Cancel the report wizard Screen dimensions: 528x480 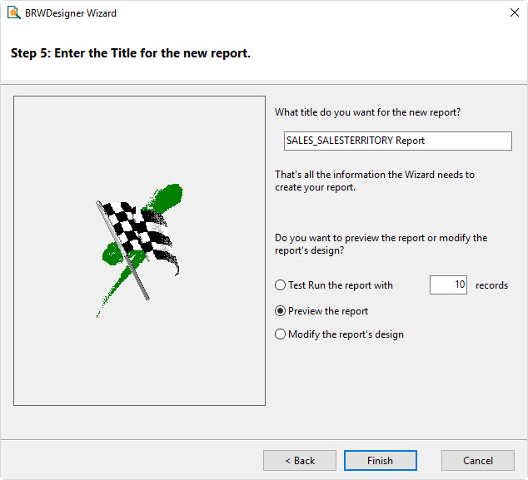click(x=478, y=461)
